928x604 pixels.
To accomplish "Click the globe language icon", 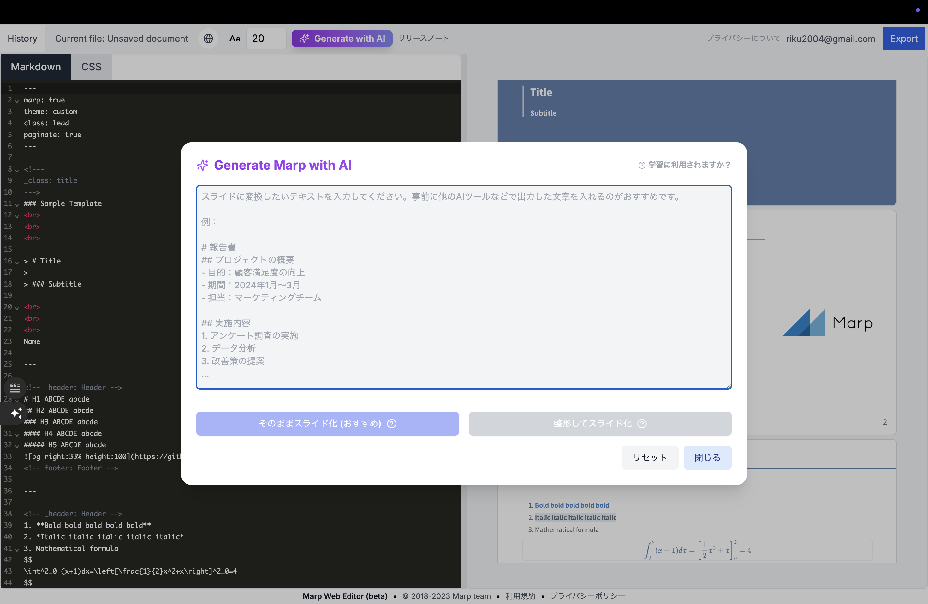I will pos(208,38).
